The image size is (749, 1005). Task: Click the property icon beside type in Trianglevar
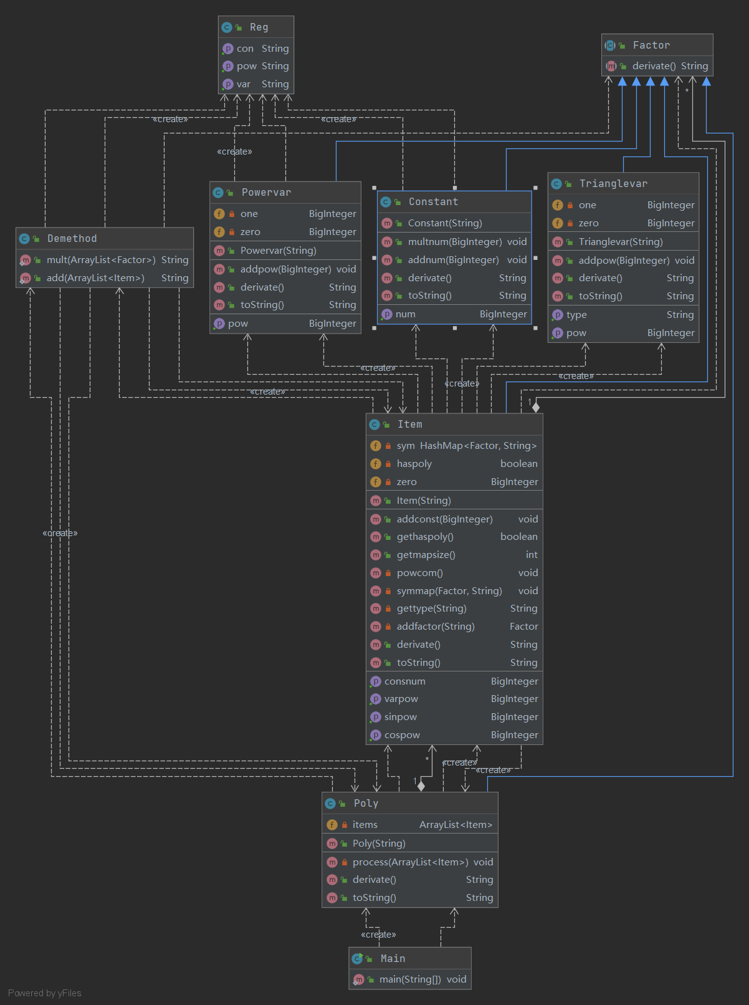coord(557,315)
